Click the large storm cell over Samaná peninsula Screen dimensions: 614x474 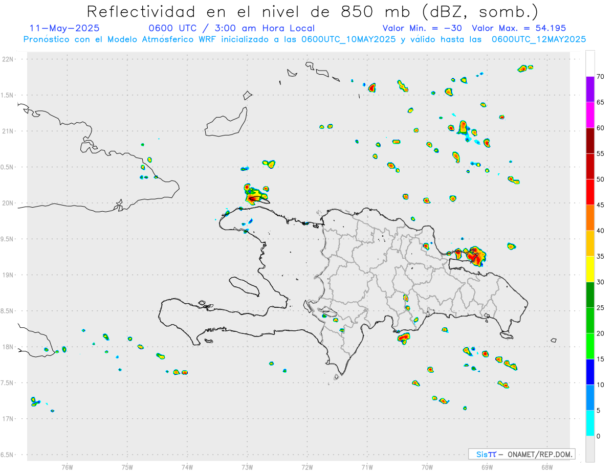click(x=475, y=255)
